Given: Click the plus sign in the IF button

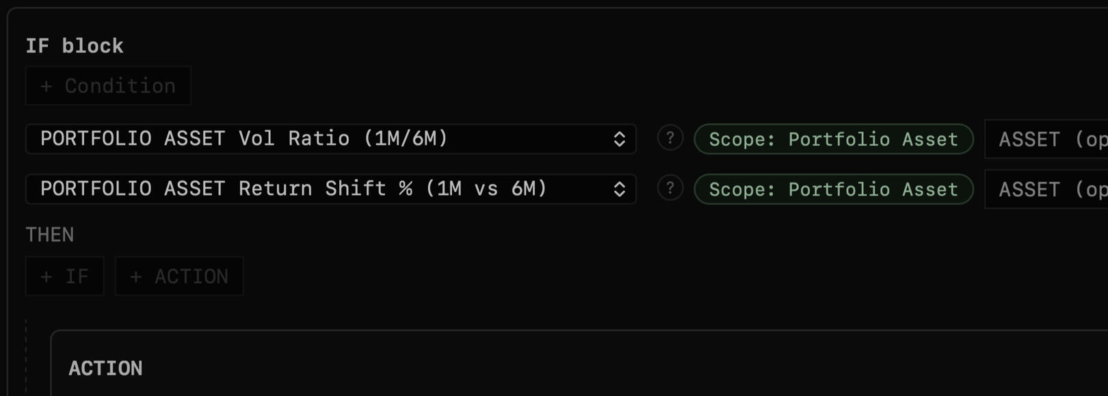Looking at the screenshot, I should pos(46,276).
